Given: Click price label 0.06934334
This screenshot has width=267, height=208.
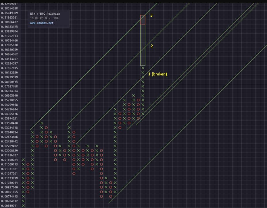Looking at the screenshot, I should point(9,91).
